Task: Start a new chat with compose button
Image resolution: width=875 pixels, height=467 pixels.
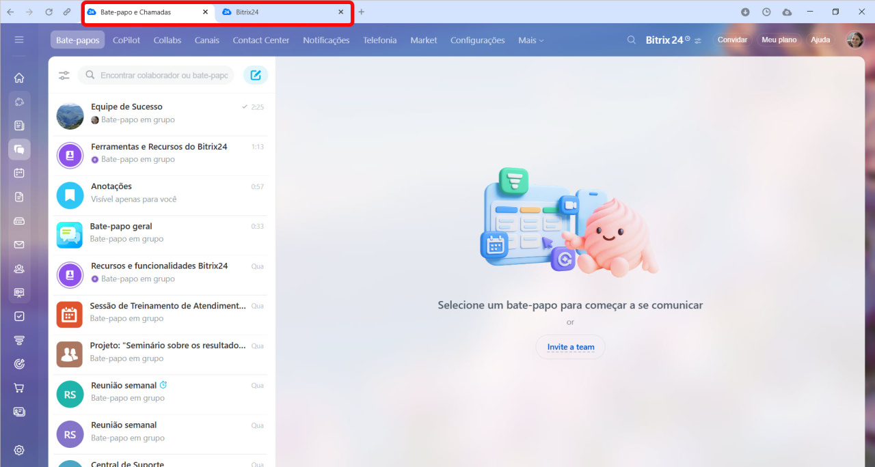Action: (256, 75)
